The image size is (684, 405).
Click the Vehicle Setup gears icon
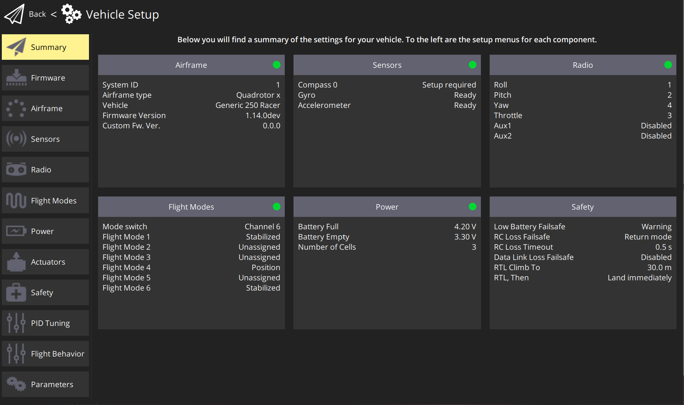[71, 14]
